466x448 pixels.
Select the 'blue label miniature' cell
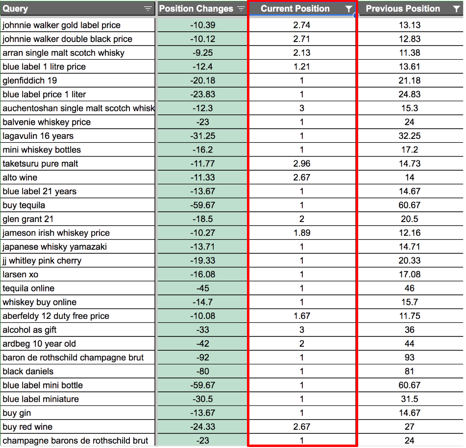coord(78,399)
